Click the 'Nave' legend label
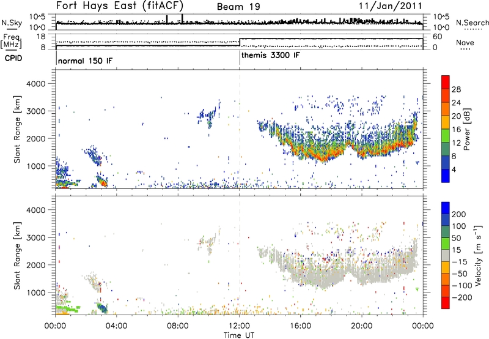This screenshot has height=339, width=489. [465, 43]
